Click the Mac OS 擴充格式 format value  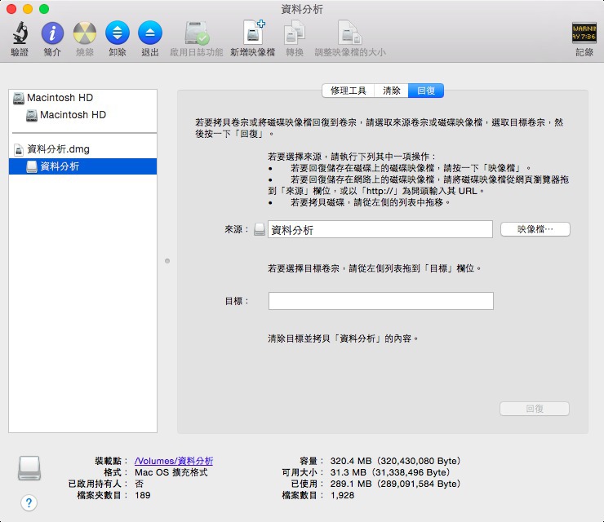[171, 472]
